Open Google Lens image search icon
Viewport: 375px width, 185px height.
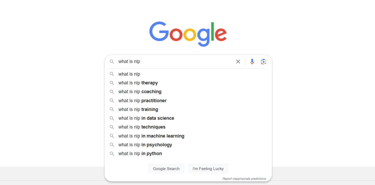(263, 61)
